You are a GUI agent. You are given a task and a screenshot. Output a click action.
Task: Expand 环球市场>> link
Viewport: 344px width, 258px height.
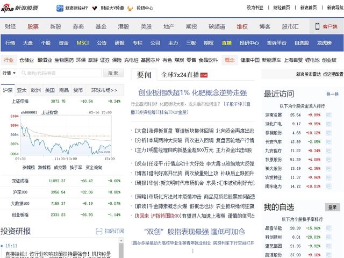[104, 90]
